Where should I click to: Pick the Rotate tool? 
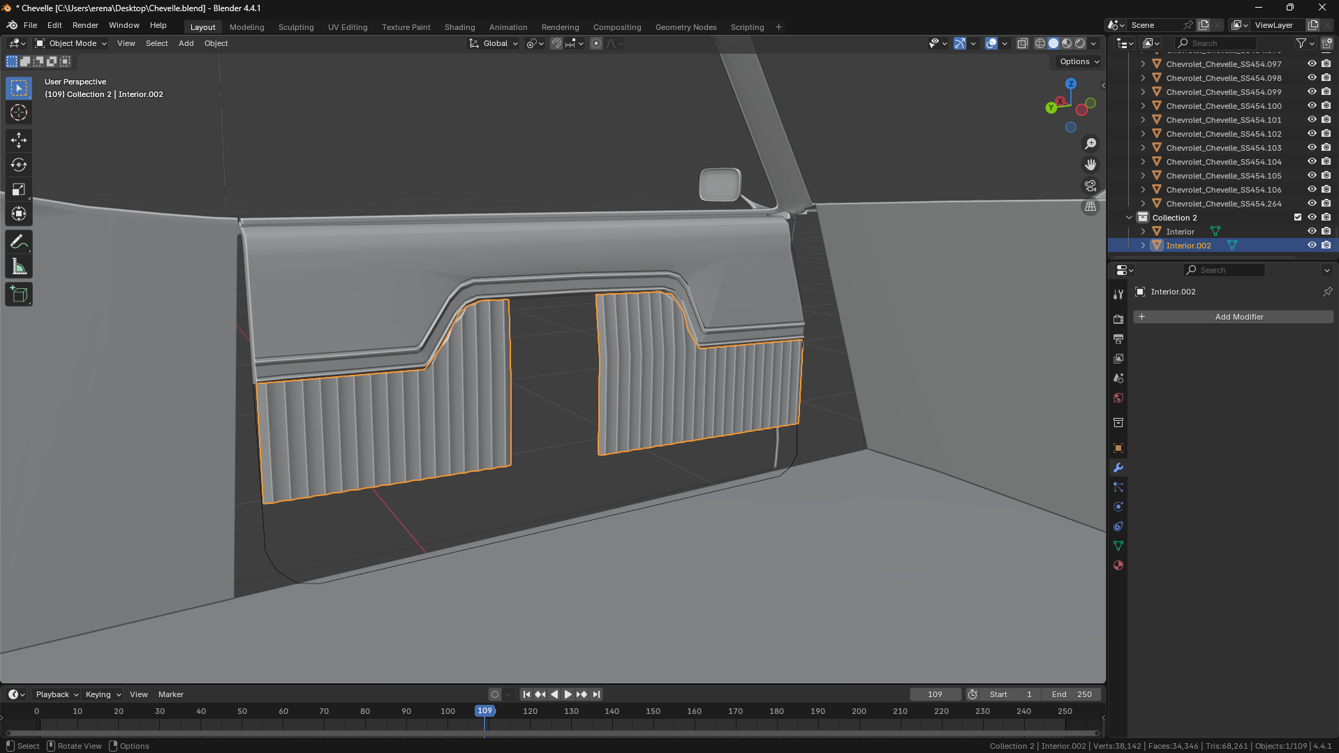[x=19, y=165]
